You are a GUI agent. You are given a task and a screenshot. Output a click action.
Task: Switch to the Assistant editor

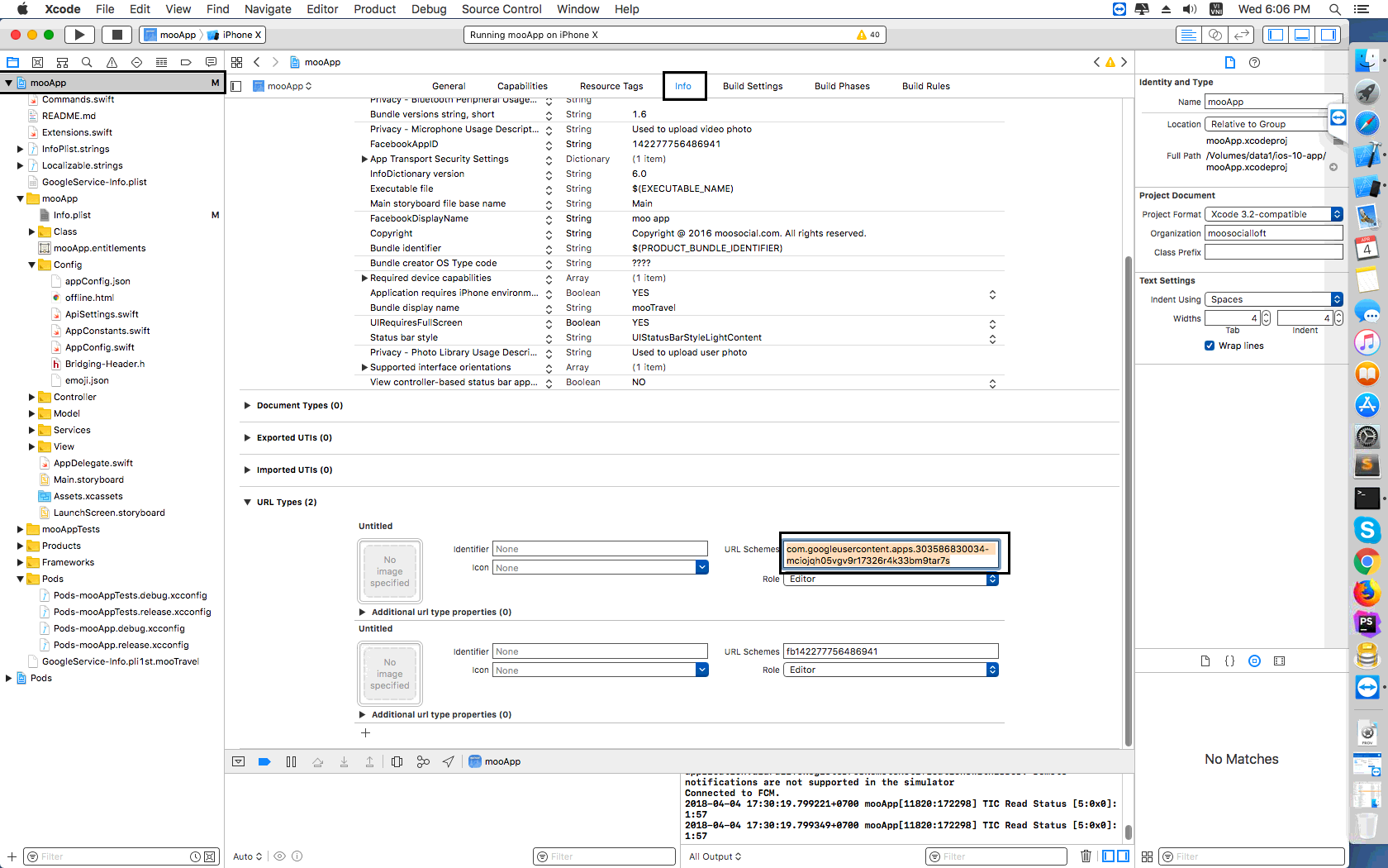1214,35
